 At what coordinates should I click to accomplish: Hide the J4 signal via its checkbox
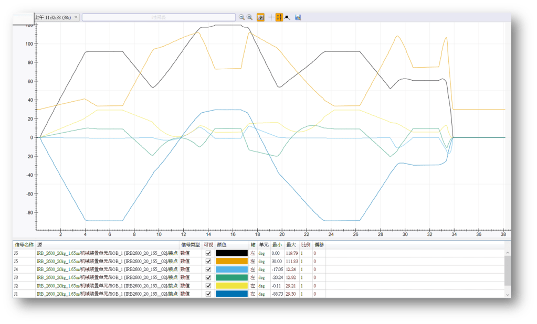[x=208, y=269]
